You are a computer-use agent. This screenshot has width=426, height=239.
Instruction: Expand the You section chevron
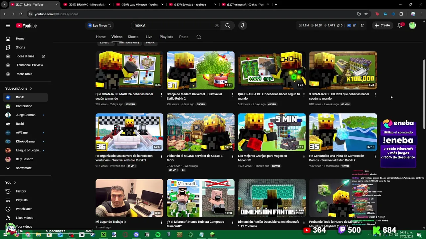15,182
